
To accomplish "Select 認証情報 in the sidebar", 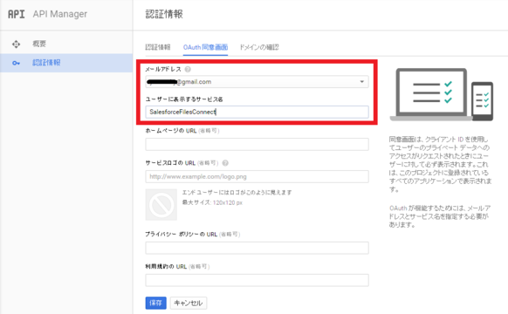I will 66,63.
